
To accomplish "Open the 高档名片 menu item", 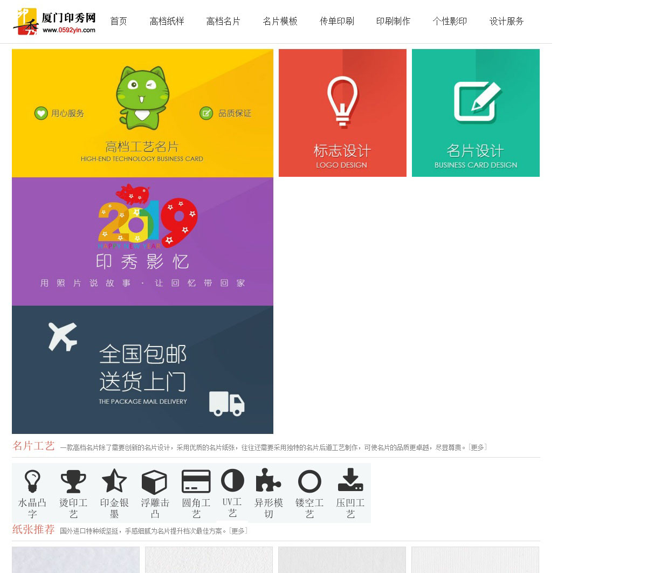I will coord(223,22).
